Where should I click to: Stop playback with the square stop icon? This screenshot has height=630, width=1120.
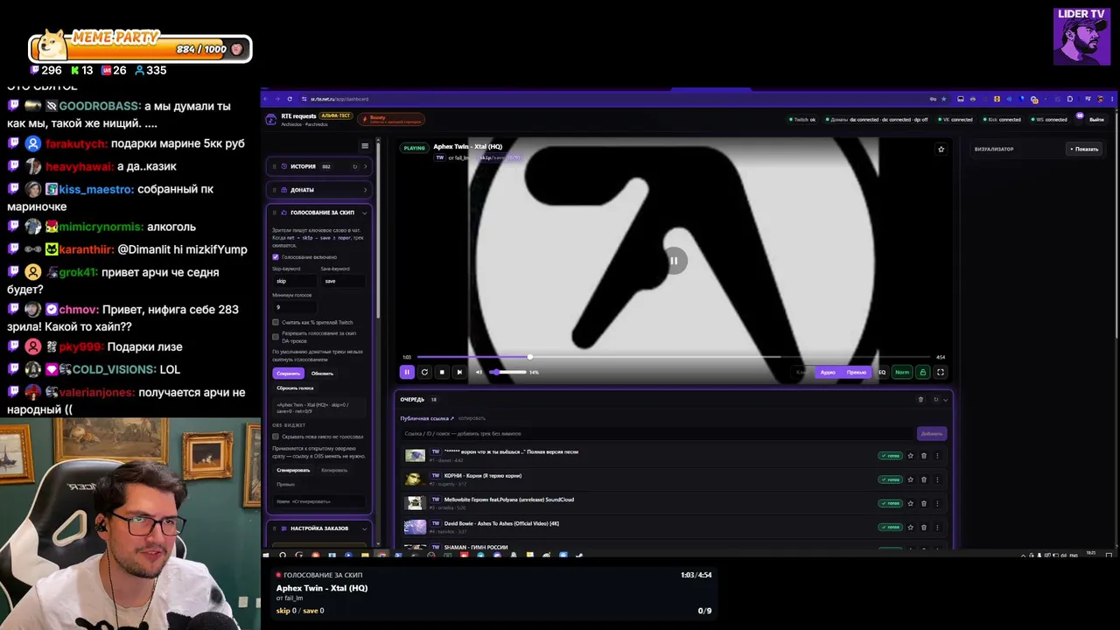click(442, 372)
